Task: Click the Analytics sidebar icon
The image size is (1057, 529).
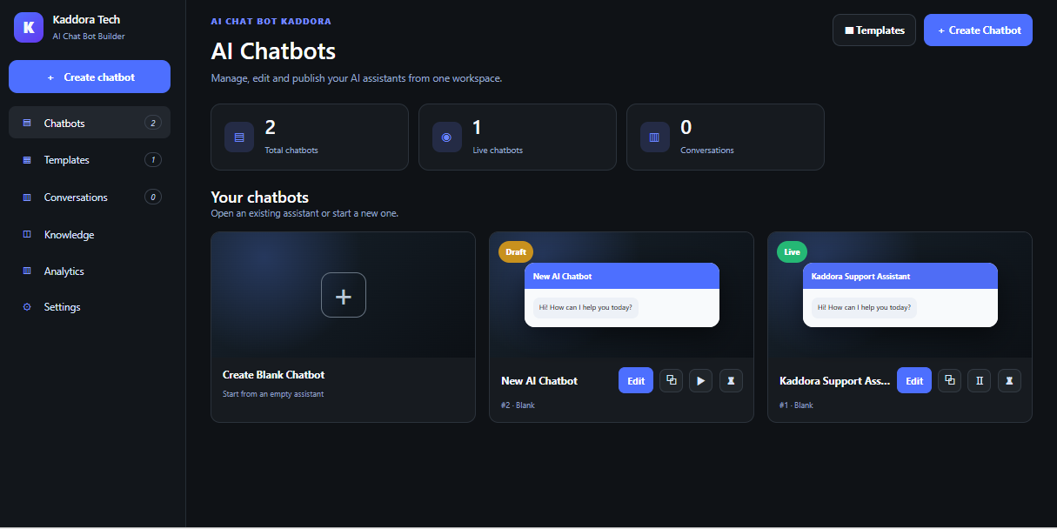Action: tap(26, 271)
